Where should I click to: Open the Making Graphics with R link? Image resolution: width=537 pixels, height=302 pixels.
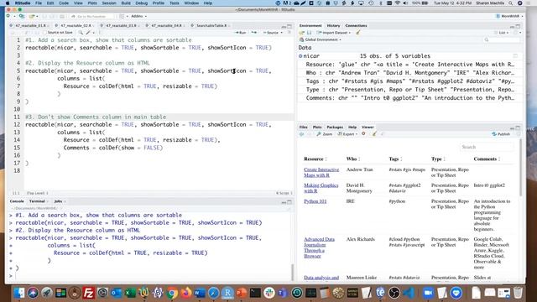coord(321,188)
